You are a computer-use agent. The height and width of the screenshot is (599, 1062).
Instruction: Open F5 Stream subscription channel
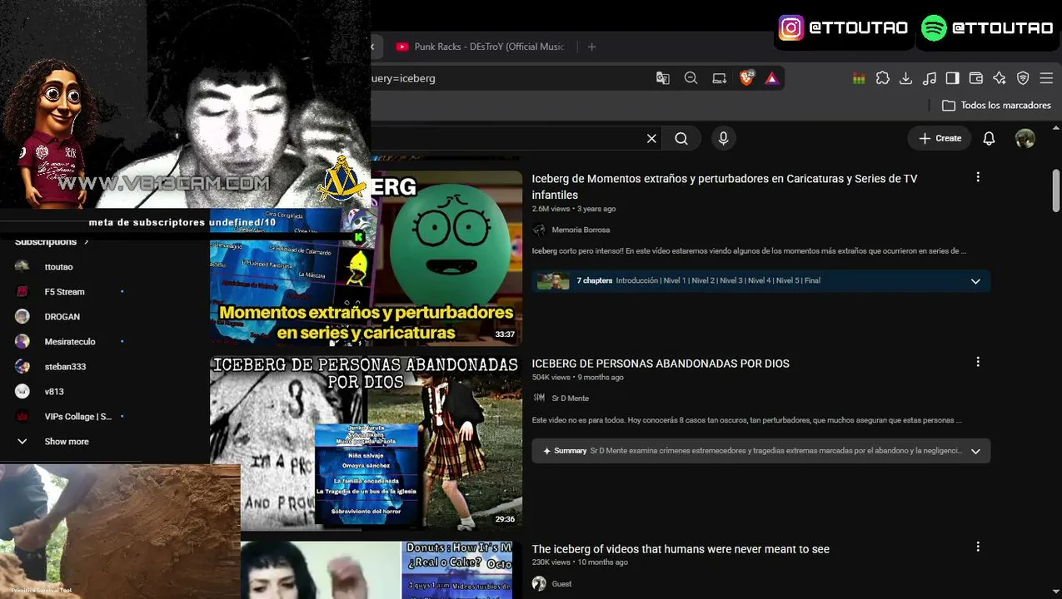pyautogui.click(x=64, y=292)
